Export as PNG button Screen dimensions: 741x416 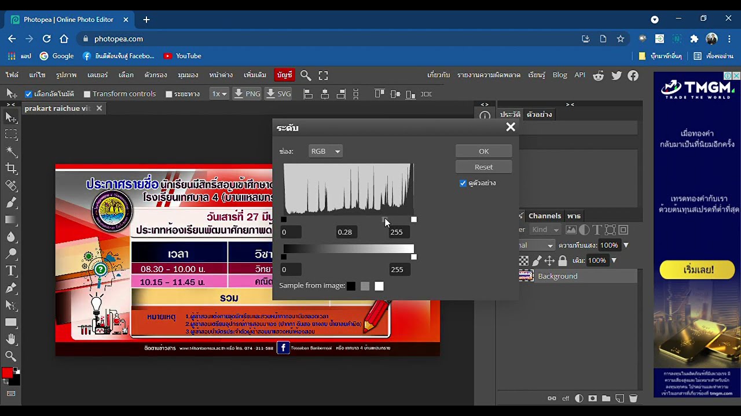click(x=247, y=94)
